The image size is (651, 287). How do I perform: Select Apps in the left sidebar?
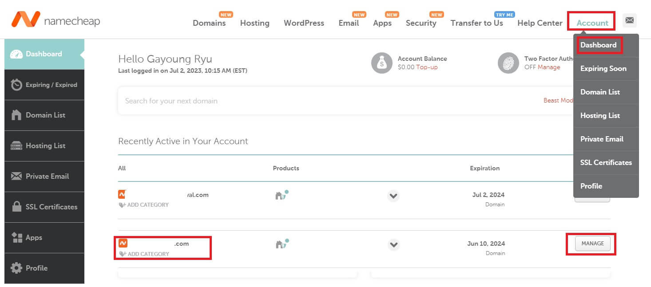pos(44,238)
